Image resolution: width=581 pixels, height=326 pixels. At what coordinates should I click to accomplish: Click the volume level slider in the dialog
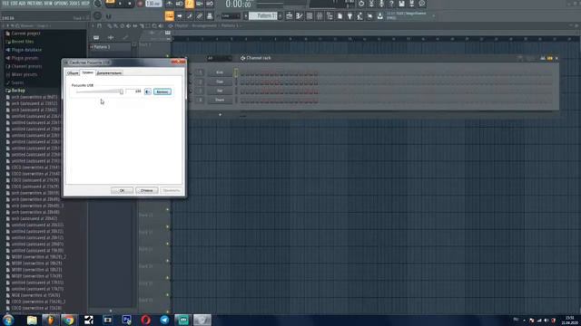coord(99,91)
